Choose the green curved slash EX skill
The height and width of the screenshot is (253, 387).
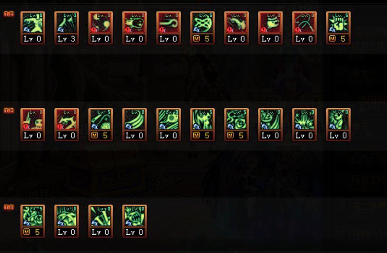(x=134, y=125)
